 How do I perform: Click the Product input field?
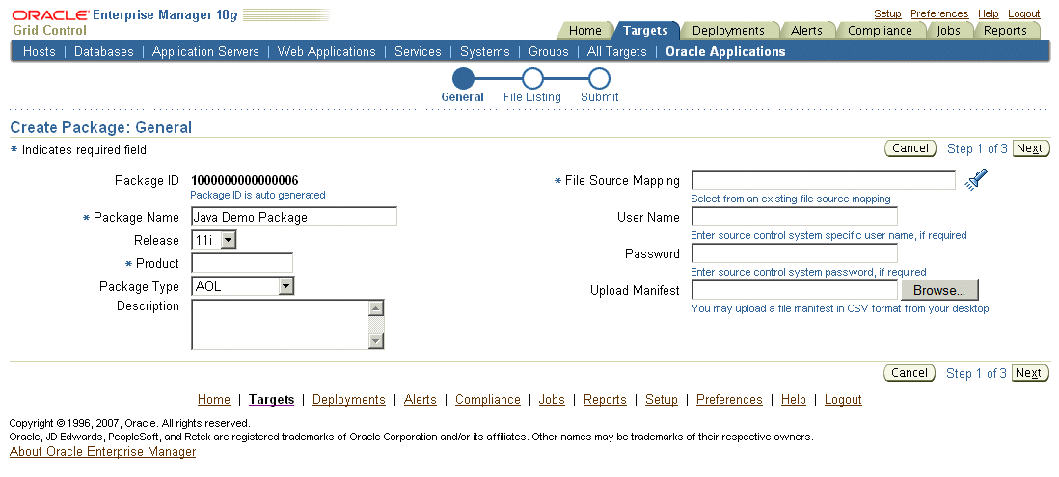pos(242,263)
